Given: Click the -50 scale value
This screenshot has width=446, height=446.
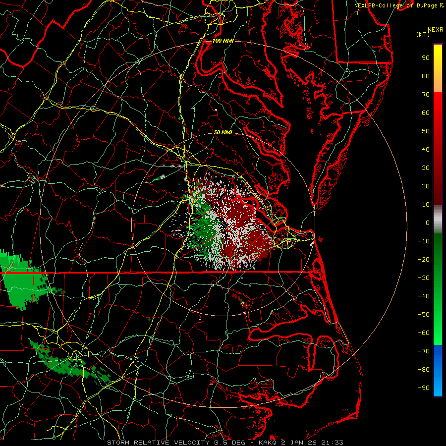Looking at the screenshot, I should point(424,315).
